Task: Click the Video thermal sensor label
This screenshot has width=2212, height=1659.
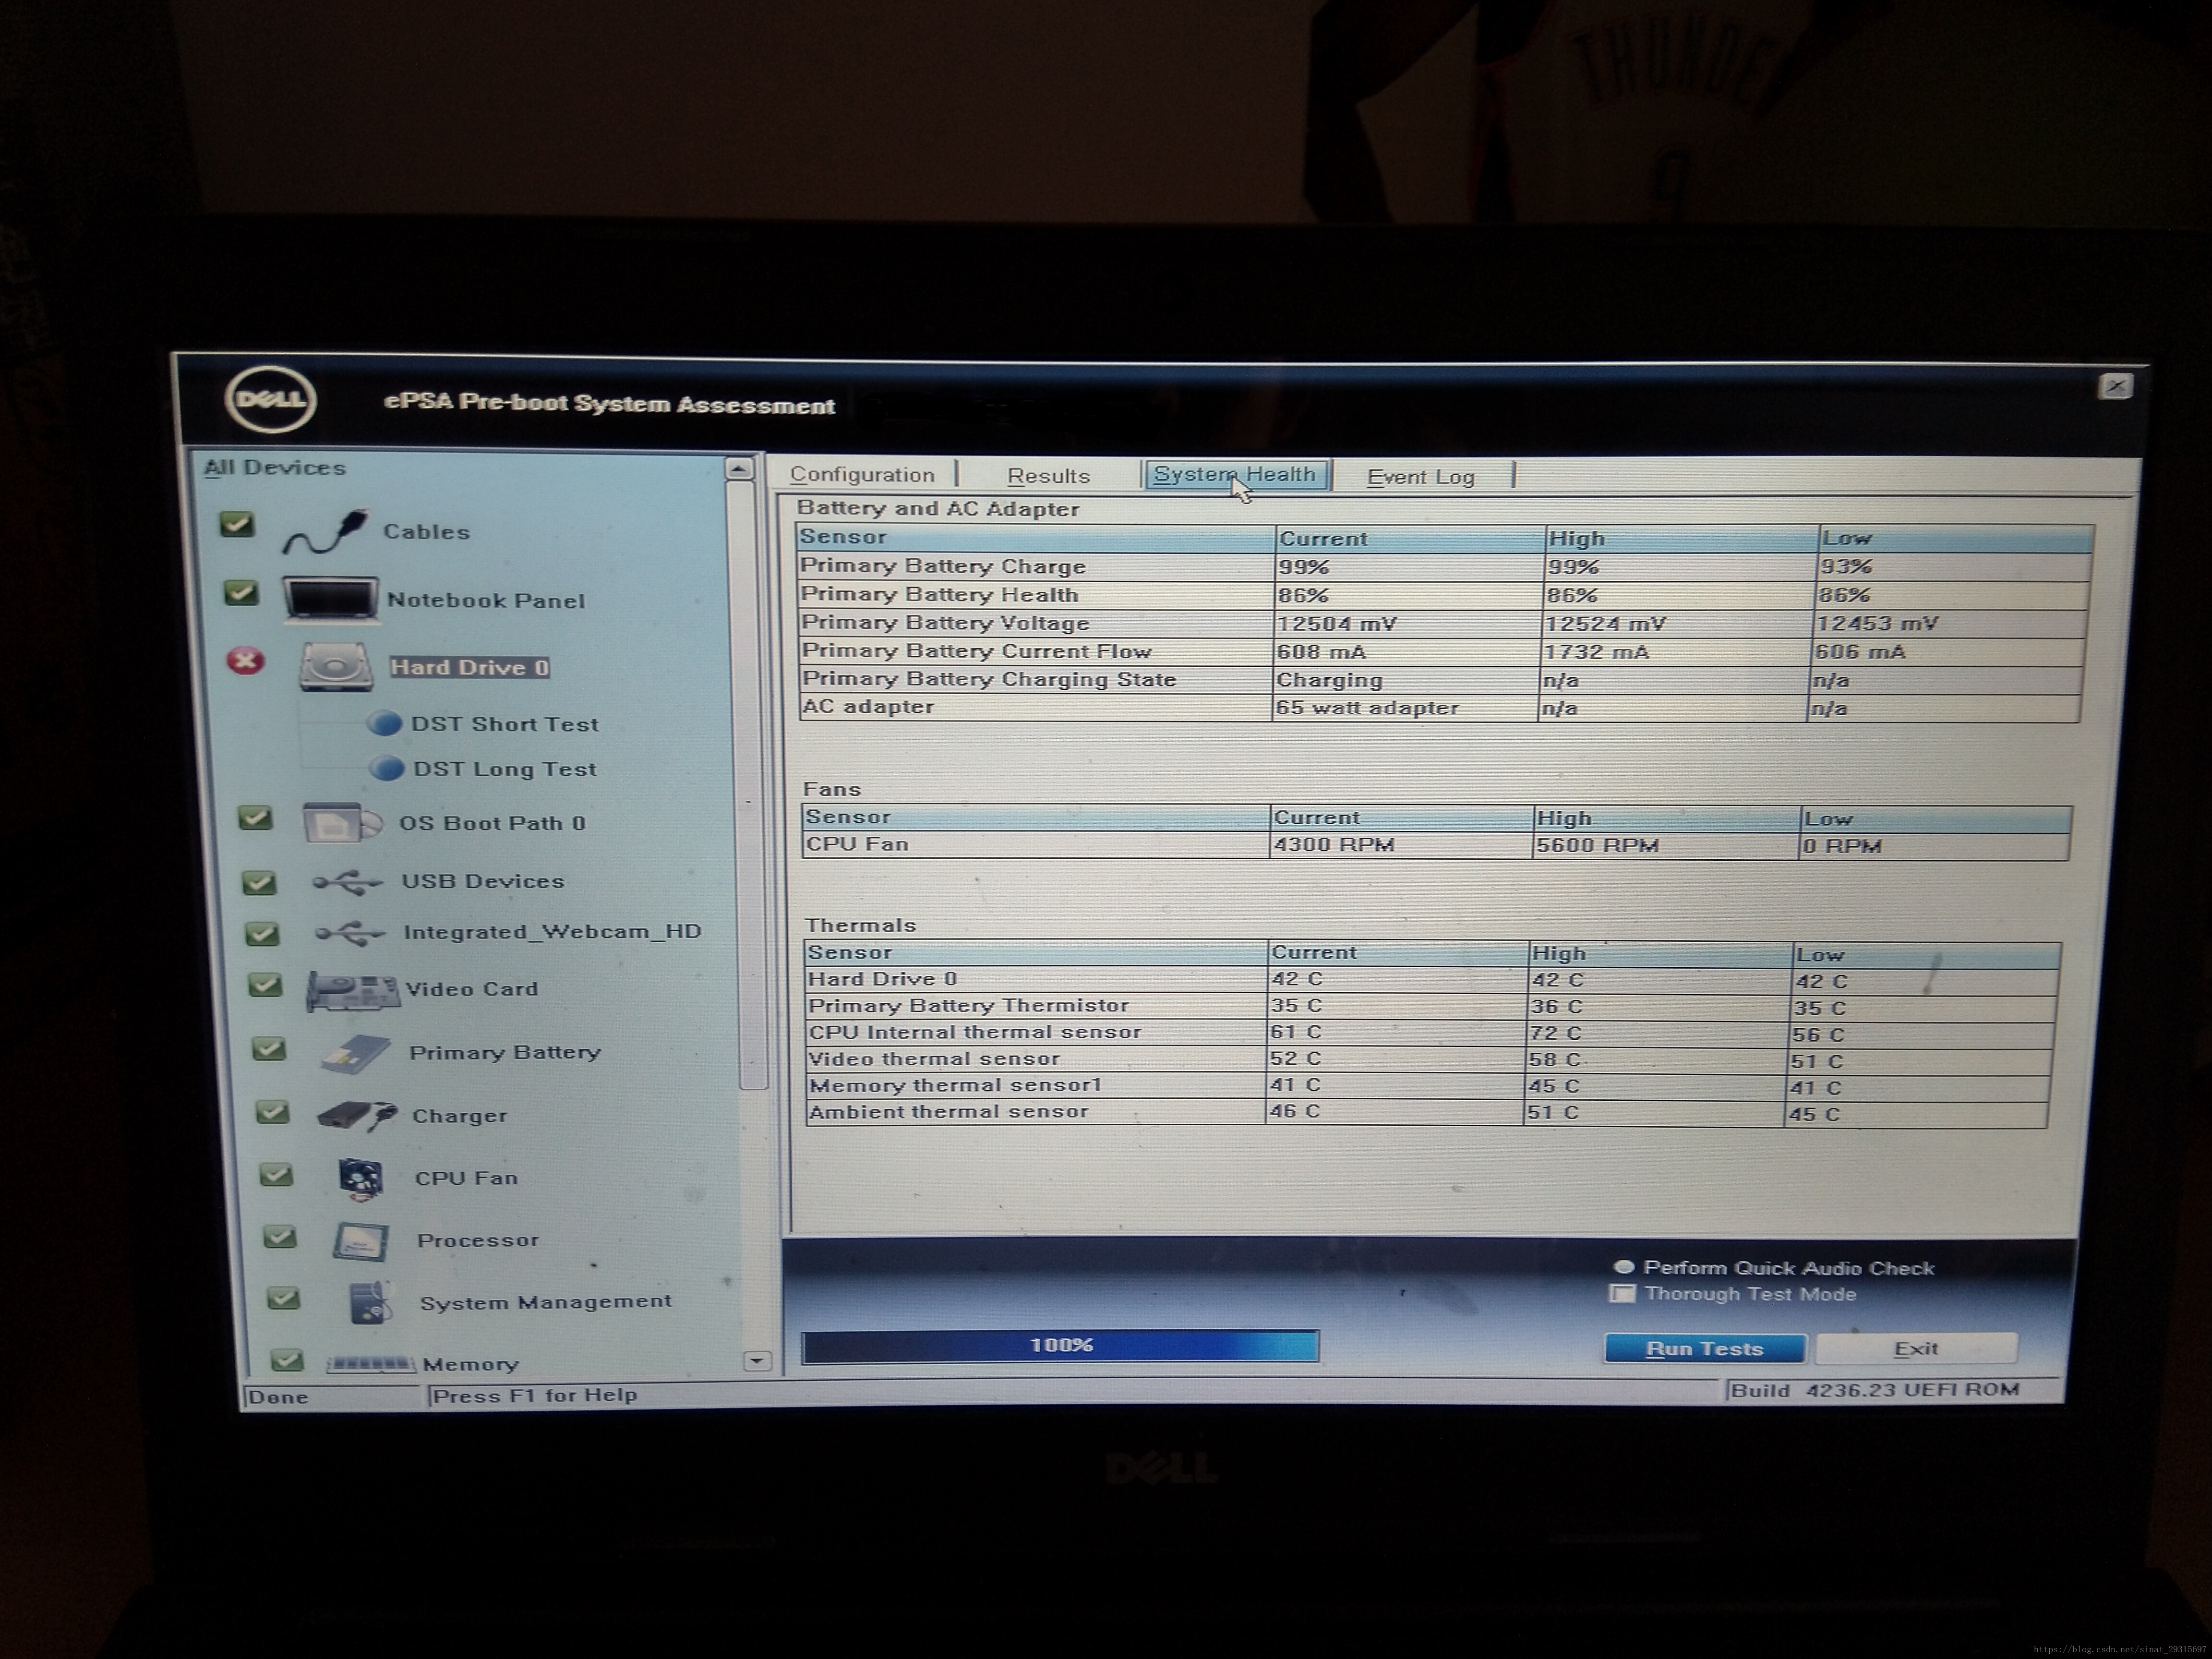Action: (x=934, y=1058)
